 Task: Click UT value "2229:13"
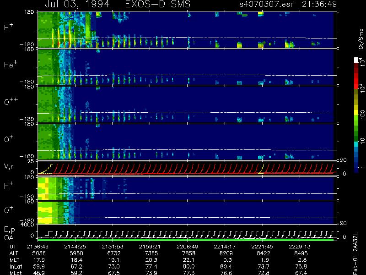[300, 247]
